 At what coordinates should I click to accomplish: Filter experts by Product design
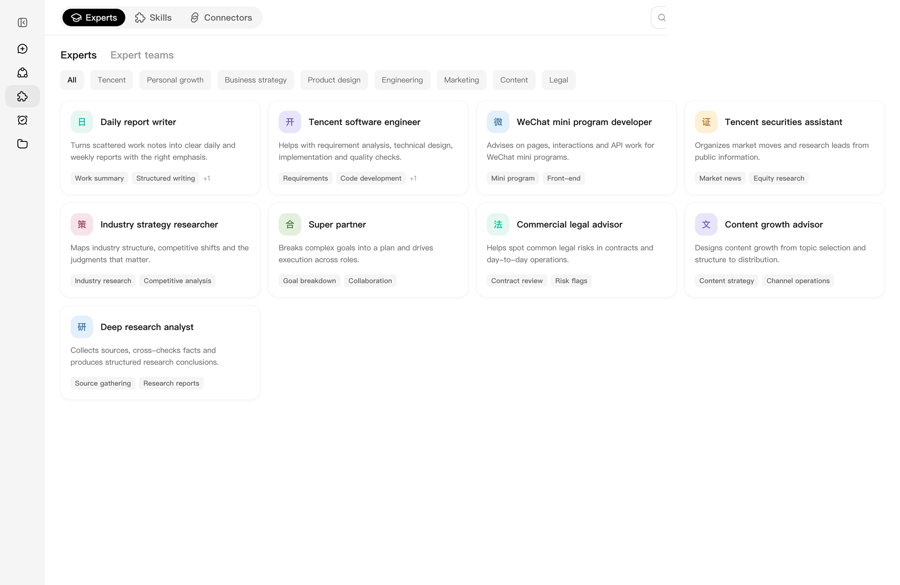point(334,80)
